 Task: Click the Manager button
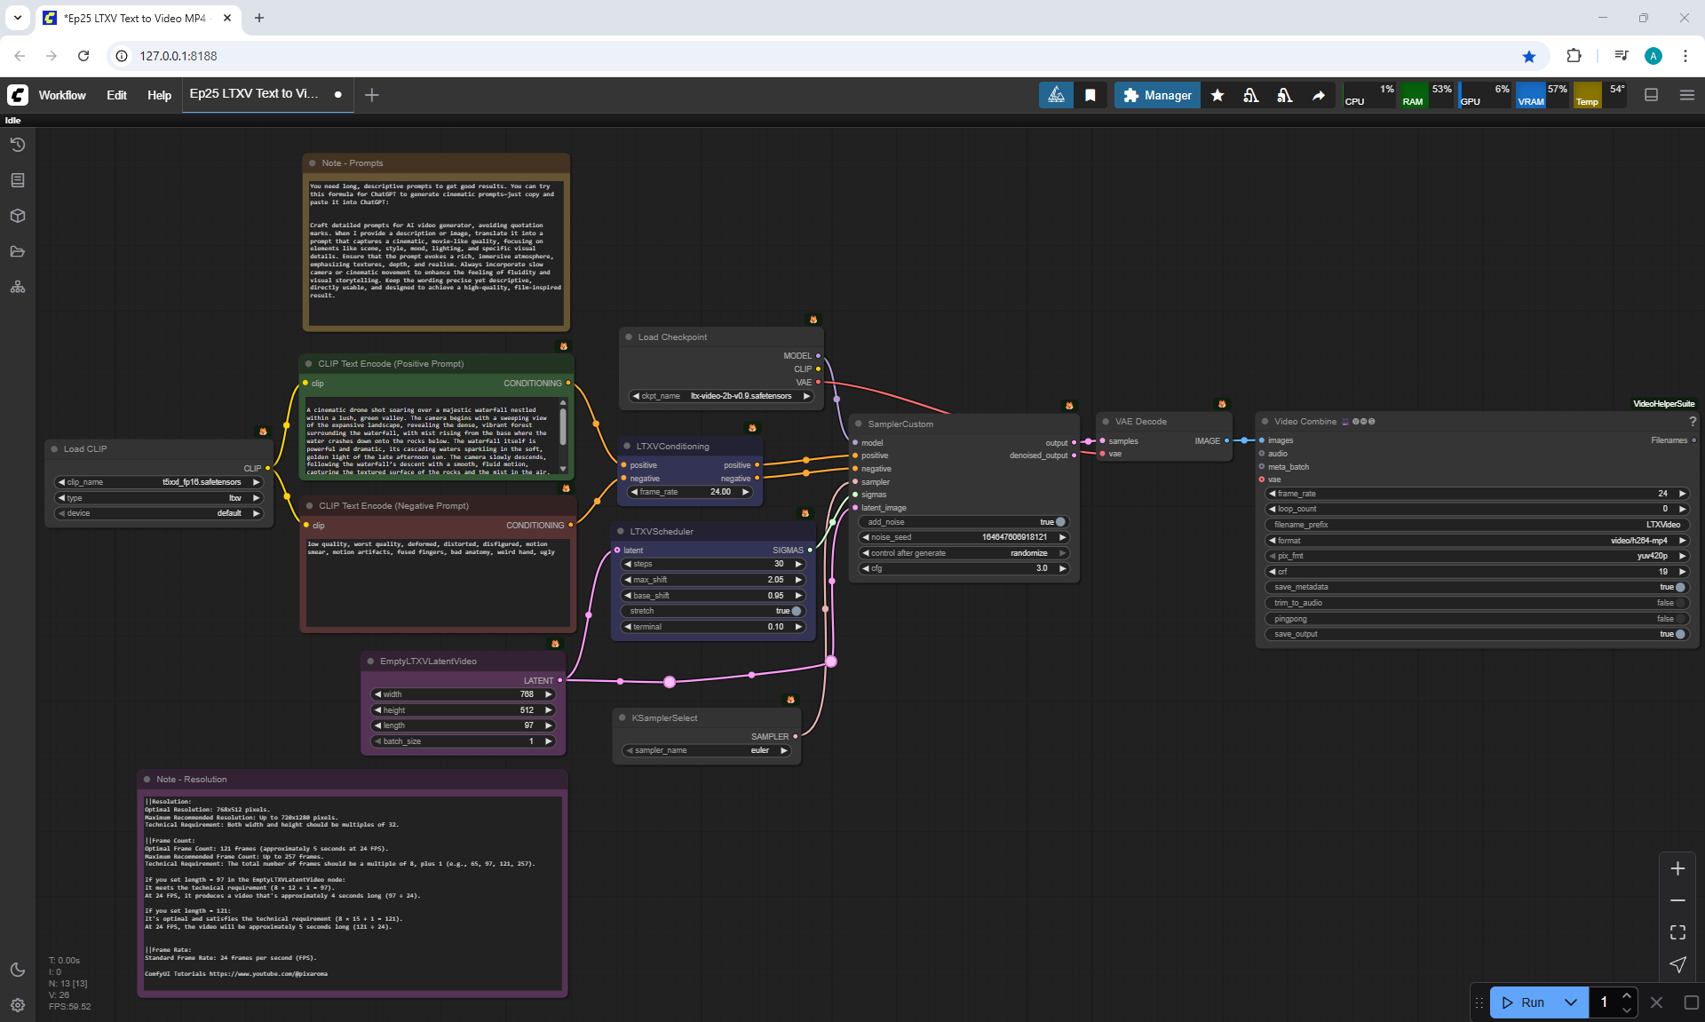coord(1157,95)
